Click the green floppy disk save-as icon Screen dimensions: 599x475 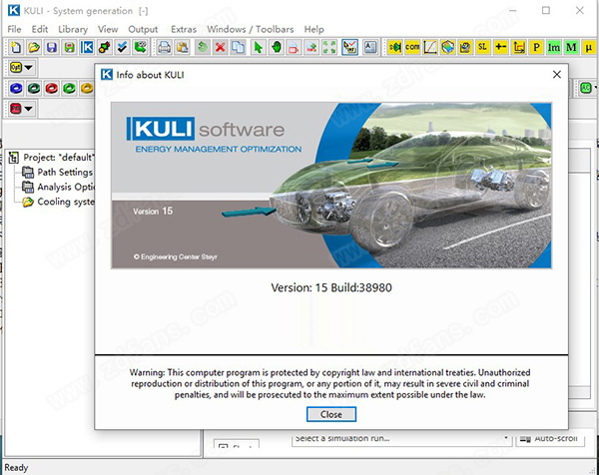pyautogui.click(x=69, y=47)
